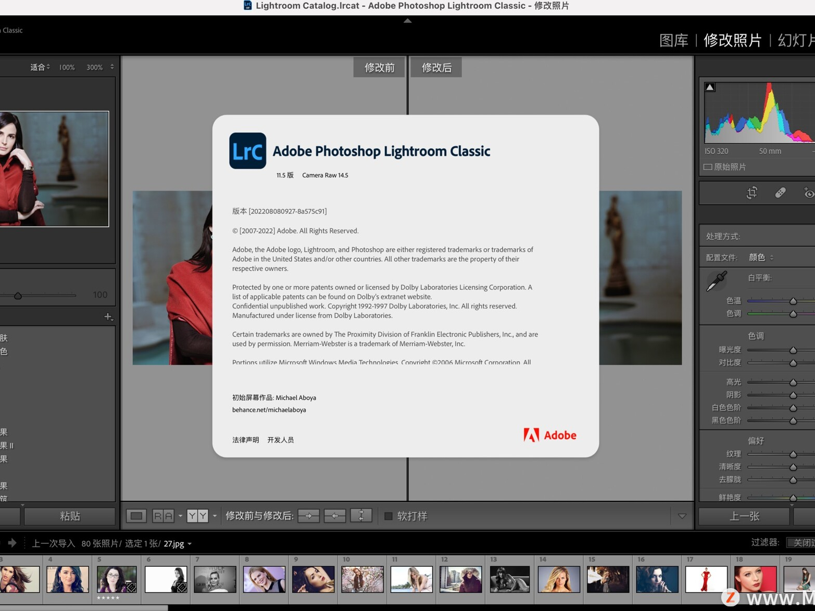Open Reference view mode

[164, 515]
